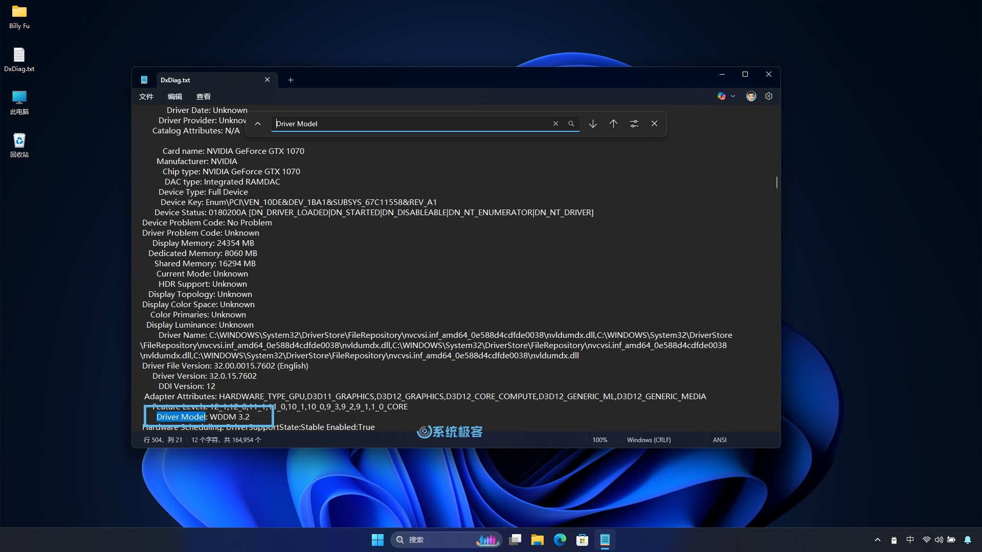Click the Device Type: Full Device line
982x552 pixels.
[203, 192]
